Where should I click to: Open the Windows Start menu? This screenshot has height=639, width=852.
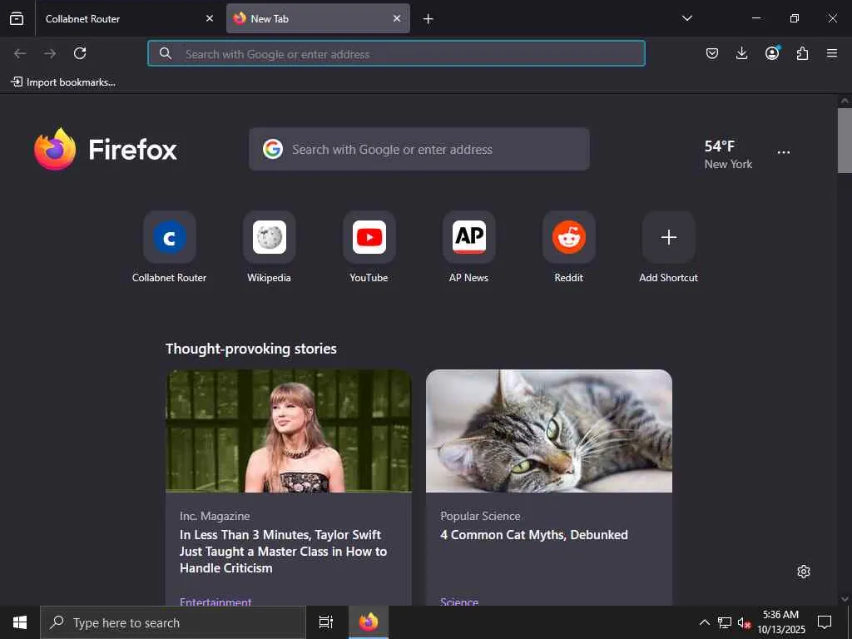point(20,622)
